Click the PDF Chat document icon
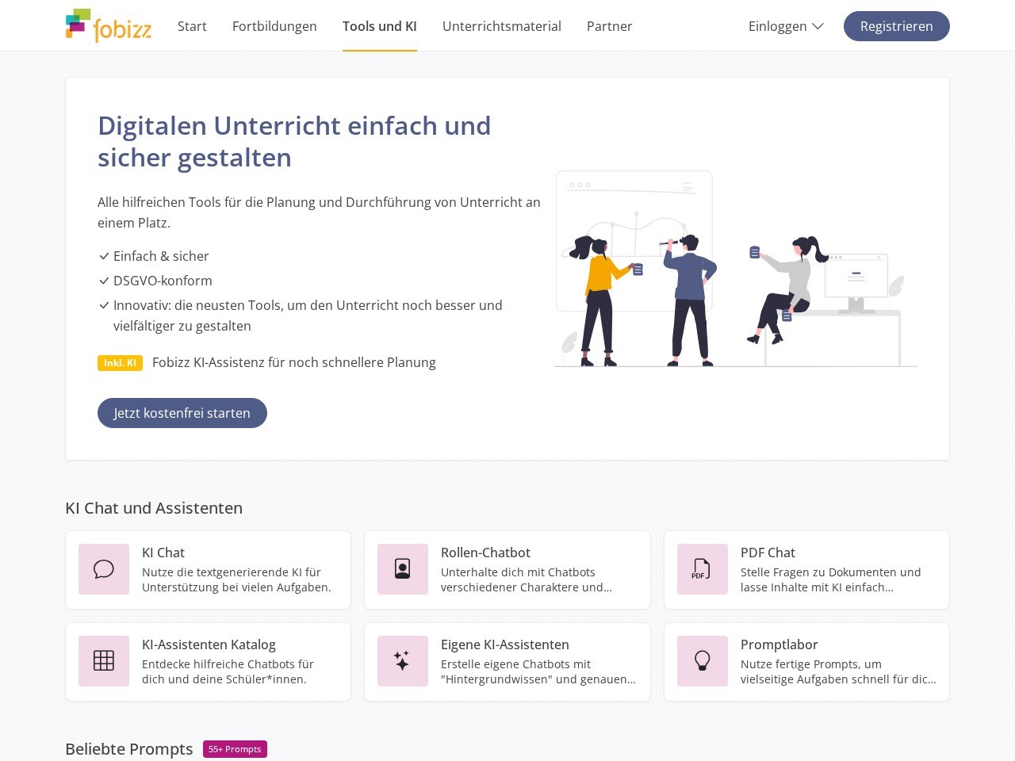This screenshot has height=761, width=1015. click(x=702, y=569)
